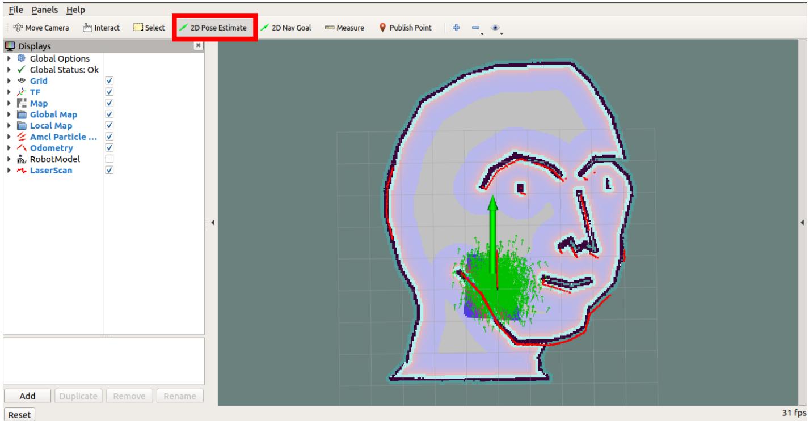Expand the Global Options tree item
The image size is (809, 421).
pos(8,58)
